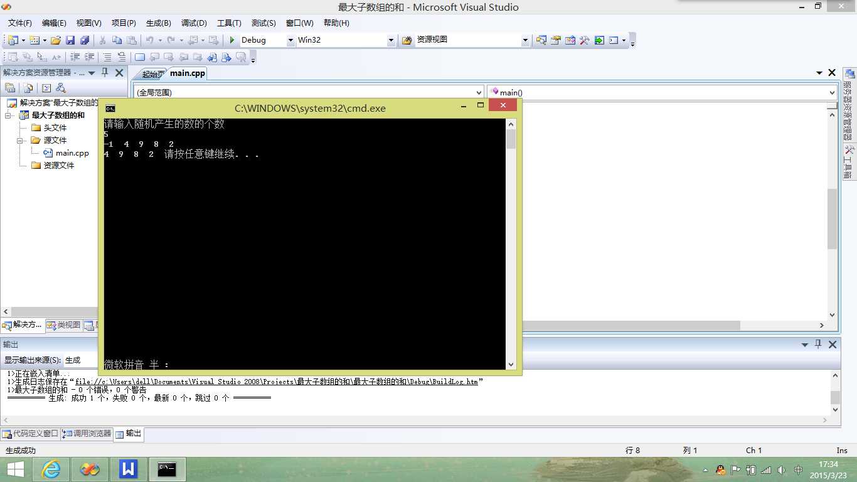The height and width of the screenshot is (482, 857).
Task: Save main.cpp with the floppy icon
Action: [70, 40]
